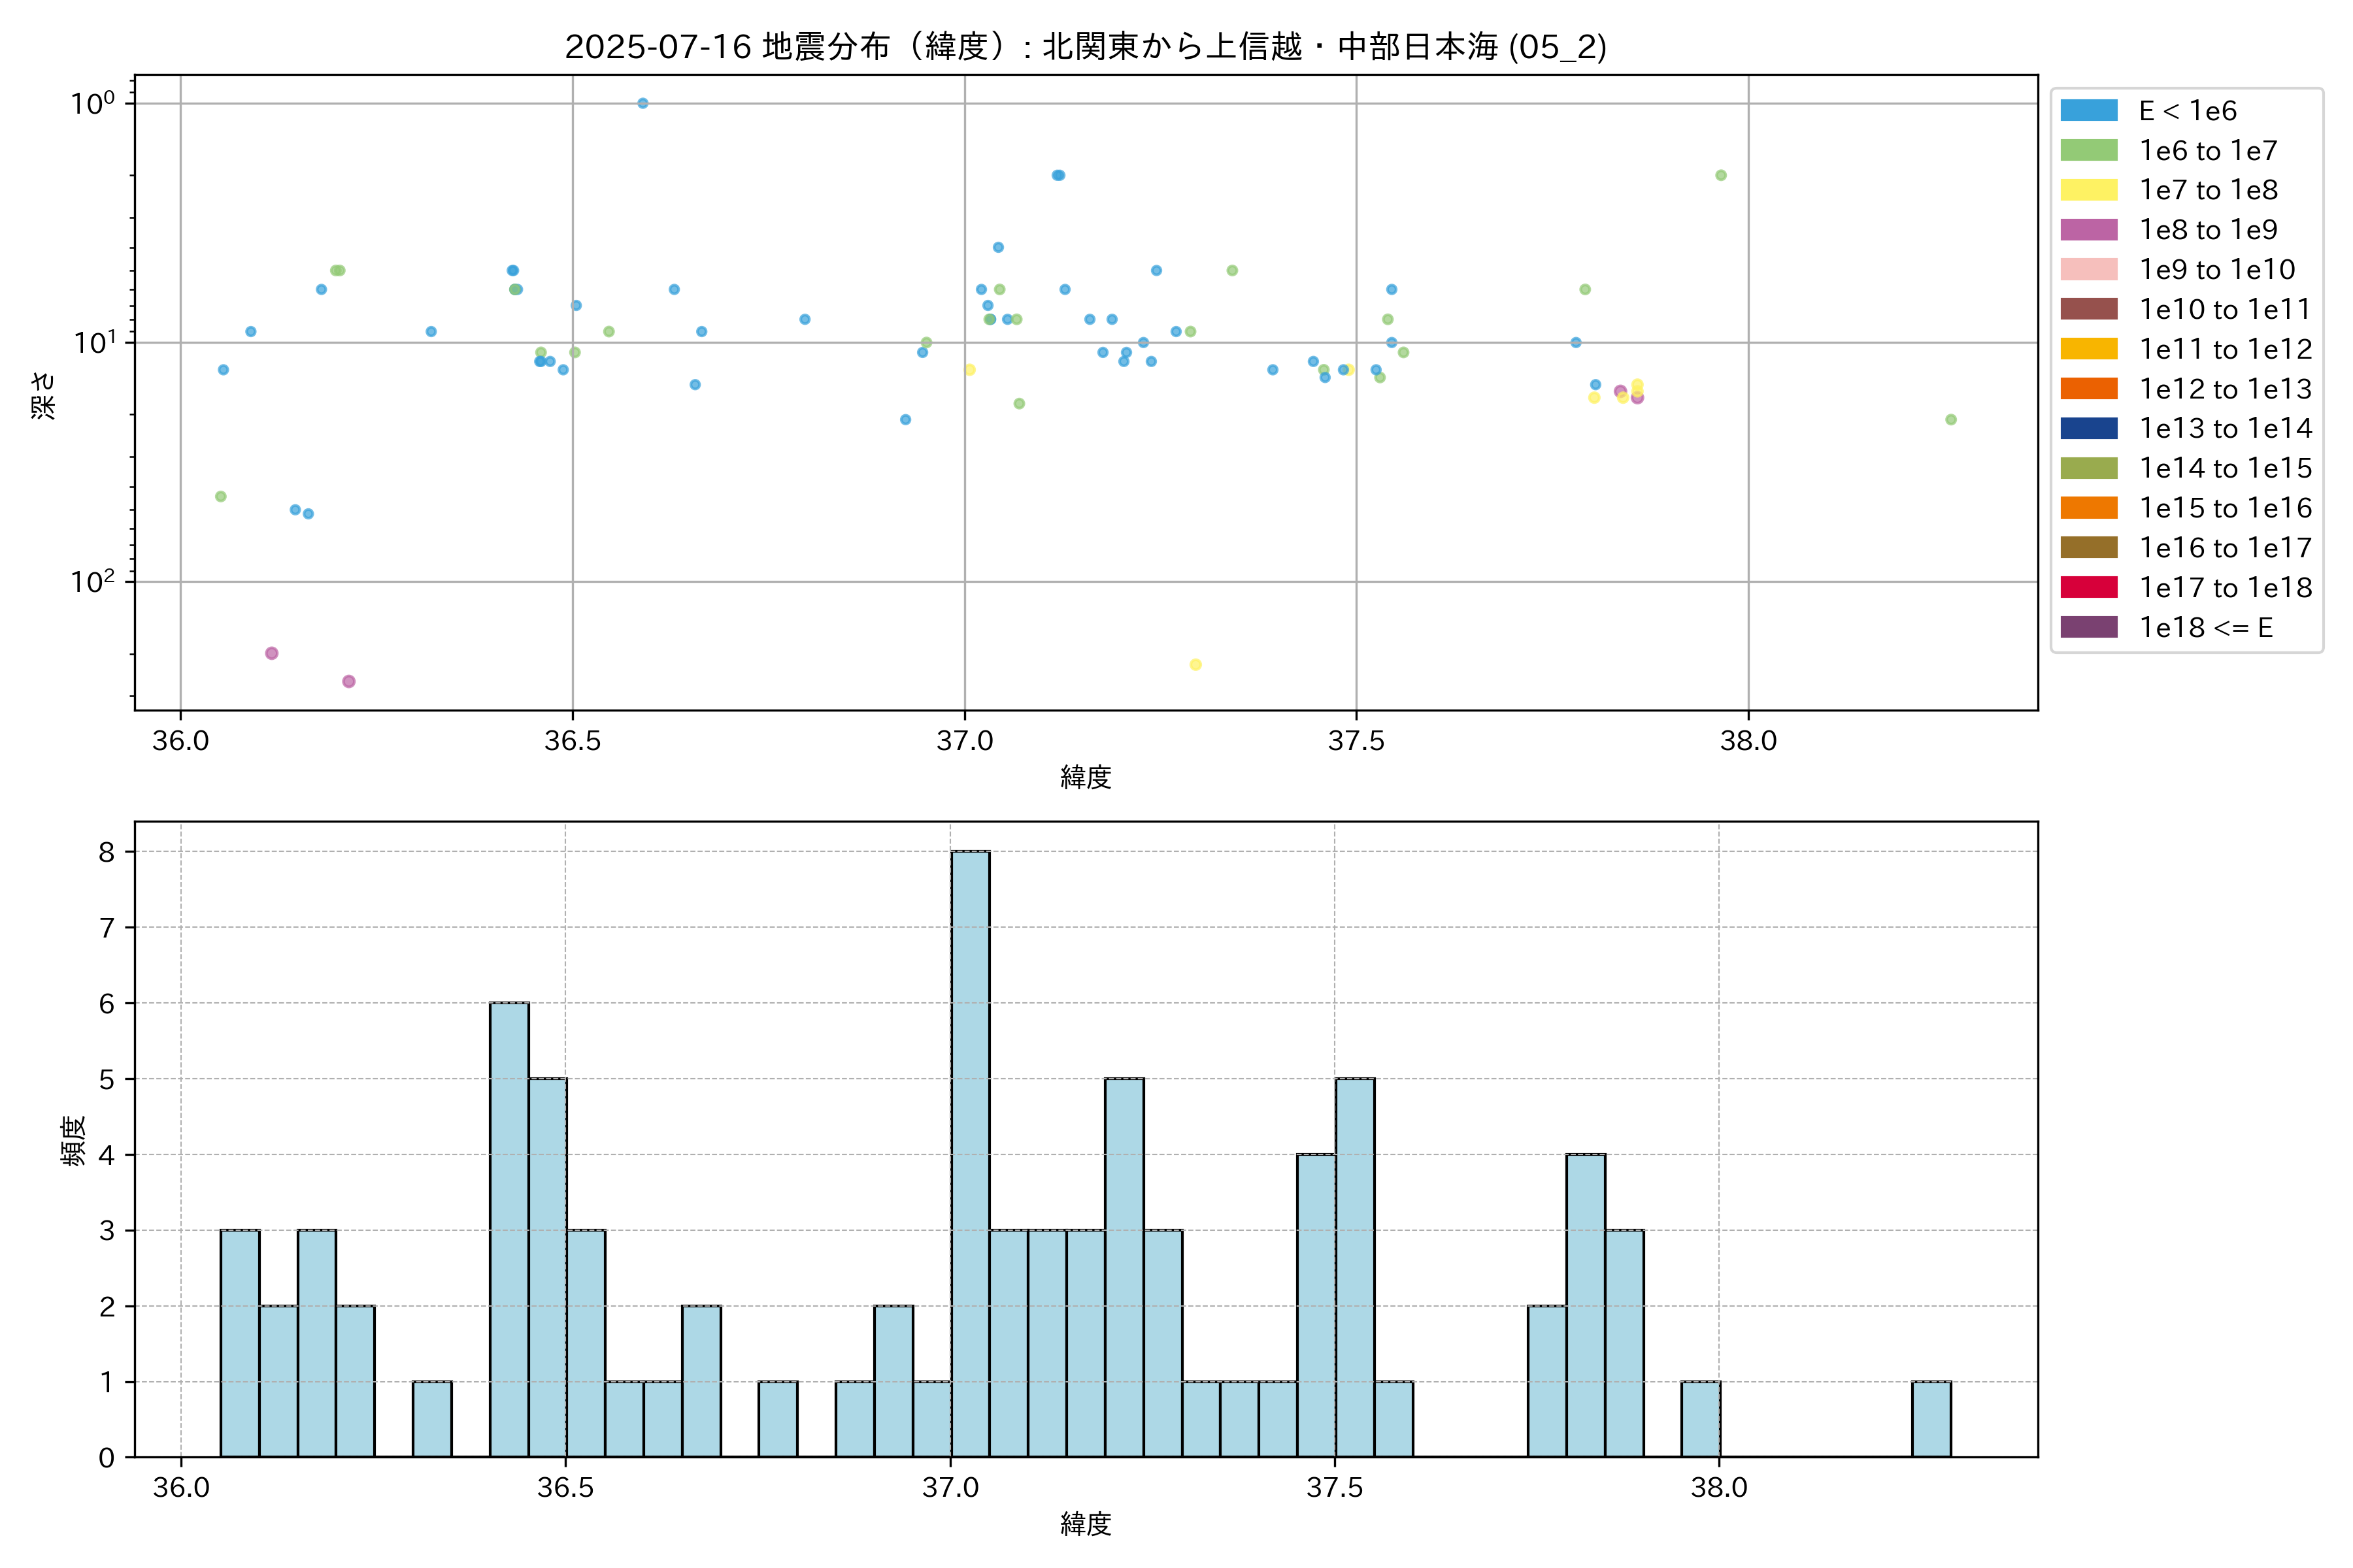This screenshot has width=2353, height=1568.
Task: Click the 37.5 tick label on the histogram axis
Action: (x=1335, y=1487)
